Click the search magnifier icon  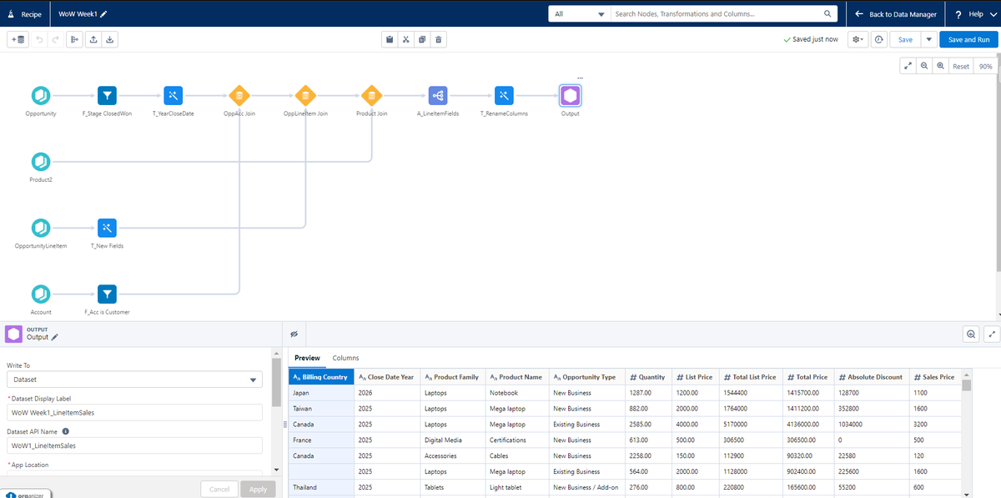[x=827, y=14]
